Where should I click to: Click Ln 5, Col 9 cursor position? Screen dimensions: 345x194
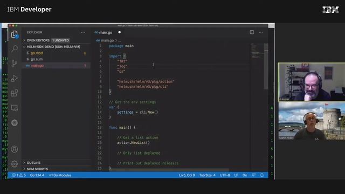click(x=187, y=175)
